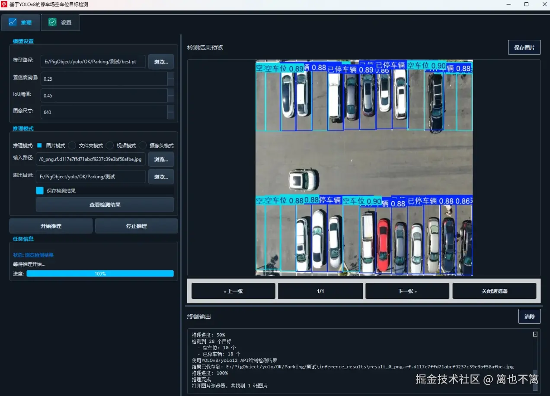Browse for the model path file
This screenshot has width=550, height=396.
pos(161,62)
